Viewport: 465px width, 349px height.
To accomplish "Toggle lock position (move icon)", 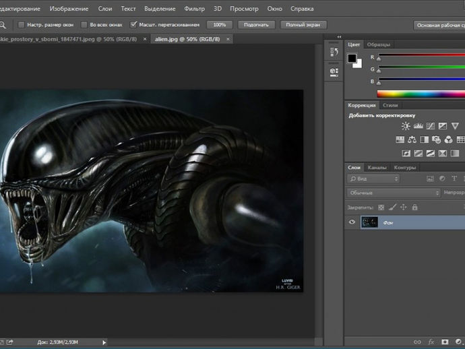I will [x=404, y=207].
